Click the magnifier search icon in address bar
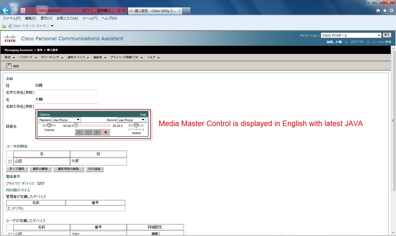 (x=84, y=11)
